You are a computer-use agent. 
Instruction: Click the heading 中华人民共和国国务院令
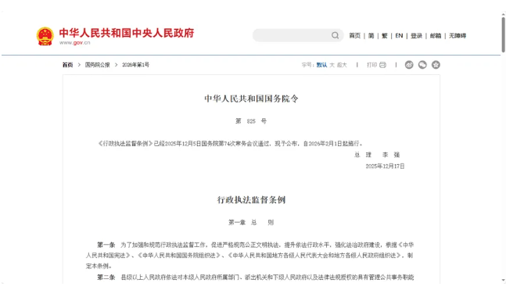pyautogui.click(x=251, y=99)
